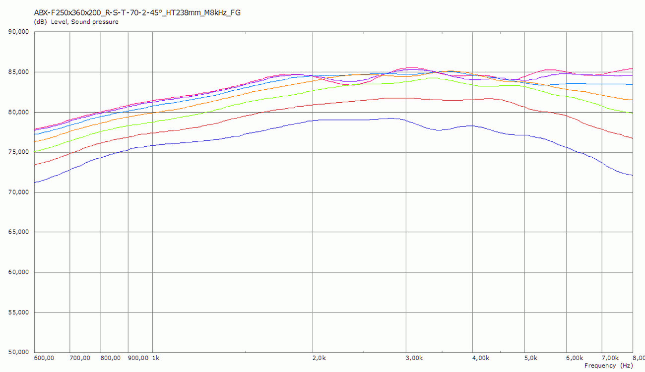Select the 50,000 y-axis tick label
Screen dimensions: 645x372
(x=19, y=352)
